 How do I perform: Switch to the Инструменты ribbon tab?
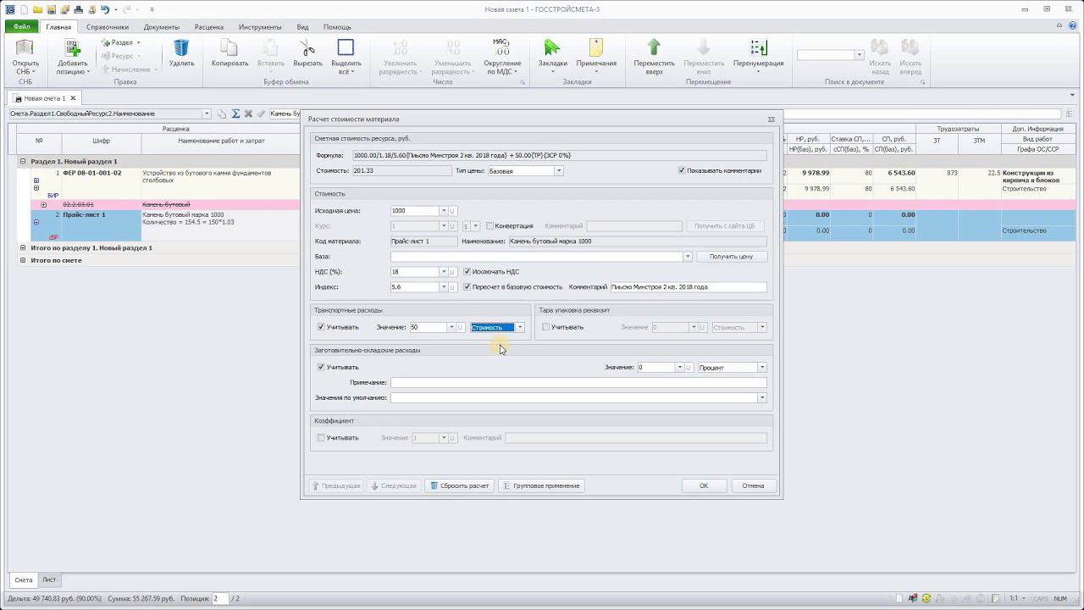(x=260, y=27)
